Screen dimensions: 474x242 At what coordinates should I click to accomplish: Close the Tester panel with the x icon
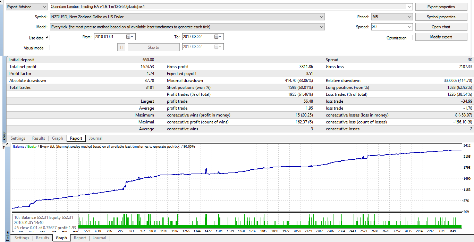pos(7,143)
